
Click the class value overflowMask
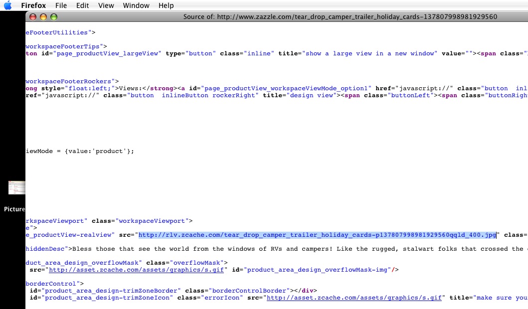coord(196,263)
